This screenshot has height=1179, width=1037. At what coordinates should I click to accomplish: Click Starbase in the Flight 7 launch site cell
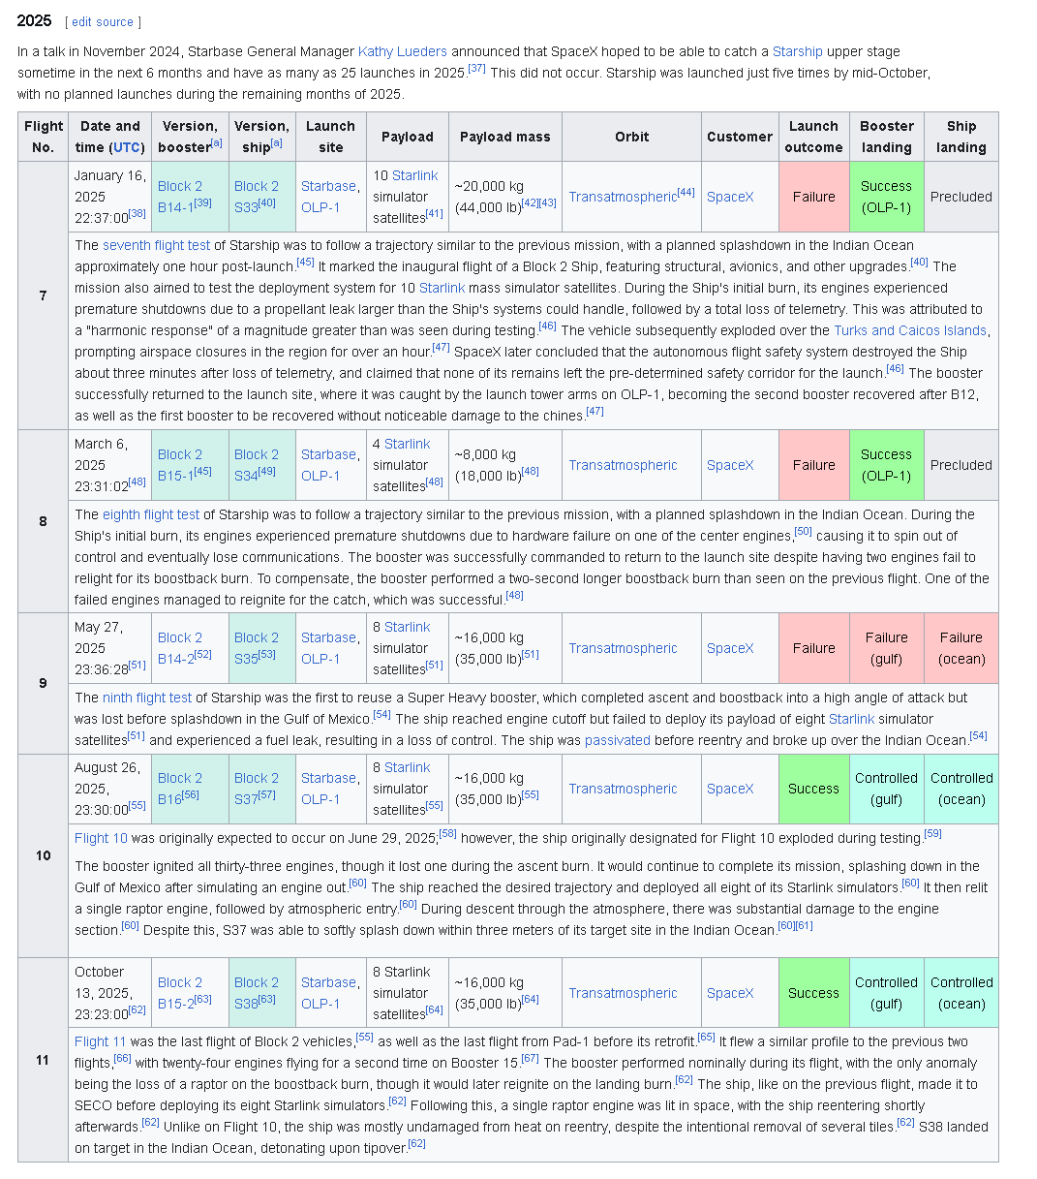pos(328,186)
